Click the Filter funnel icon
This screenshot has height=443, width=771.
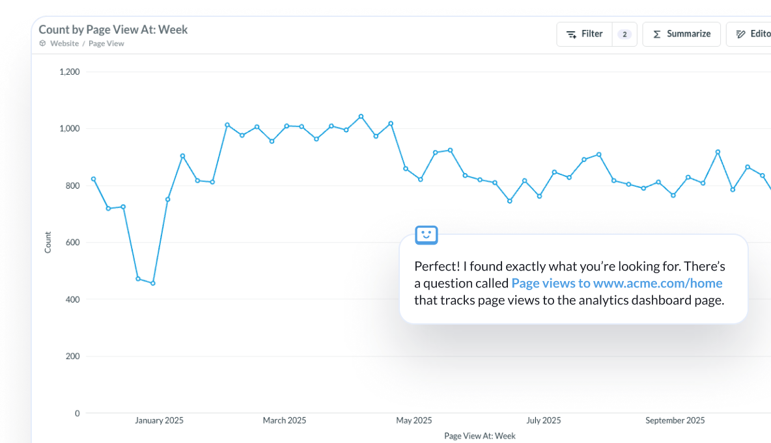pos(571,34)
